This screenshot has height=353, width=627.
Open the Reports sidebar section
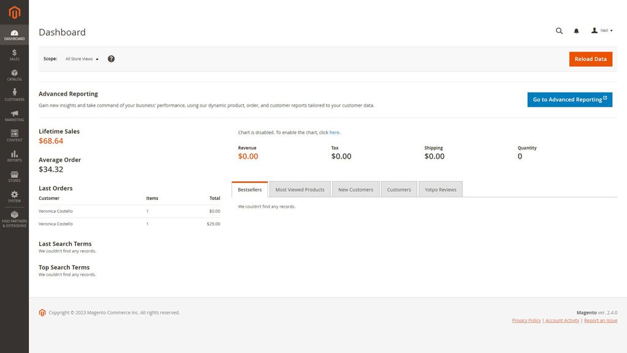pos(13,156)
